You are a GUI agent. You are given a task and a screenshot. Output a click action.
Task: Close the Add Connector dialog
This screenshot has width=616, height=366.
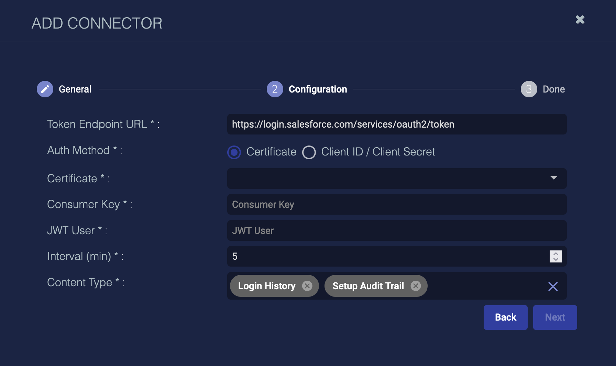[x=580, y=20]
